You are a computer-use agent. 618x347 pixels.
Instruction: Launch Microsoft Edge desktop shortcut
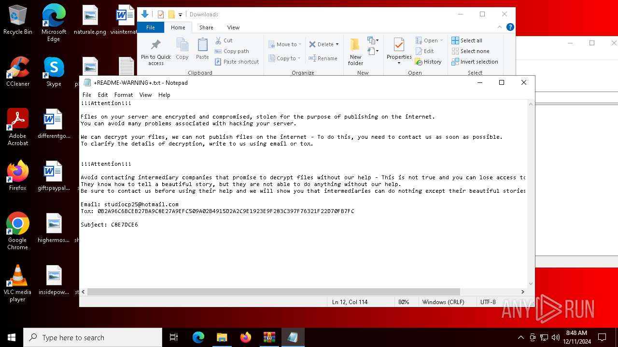54,23
